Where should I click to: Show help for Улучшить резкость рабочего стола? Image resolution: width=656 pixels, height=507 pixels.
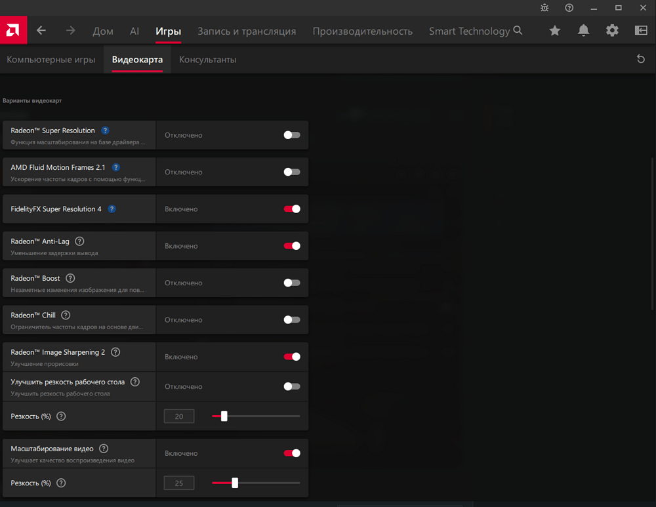click(134, 382)
